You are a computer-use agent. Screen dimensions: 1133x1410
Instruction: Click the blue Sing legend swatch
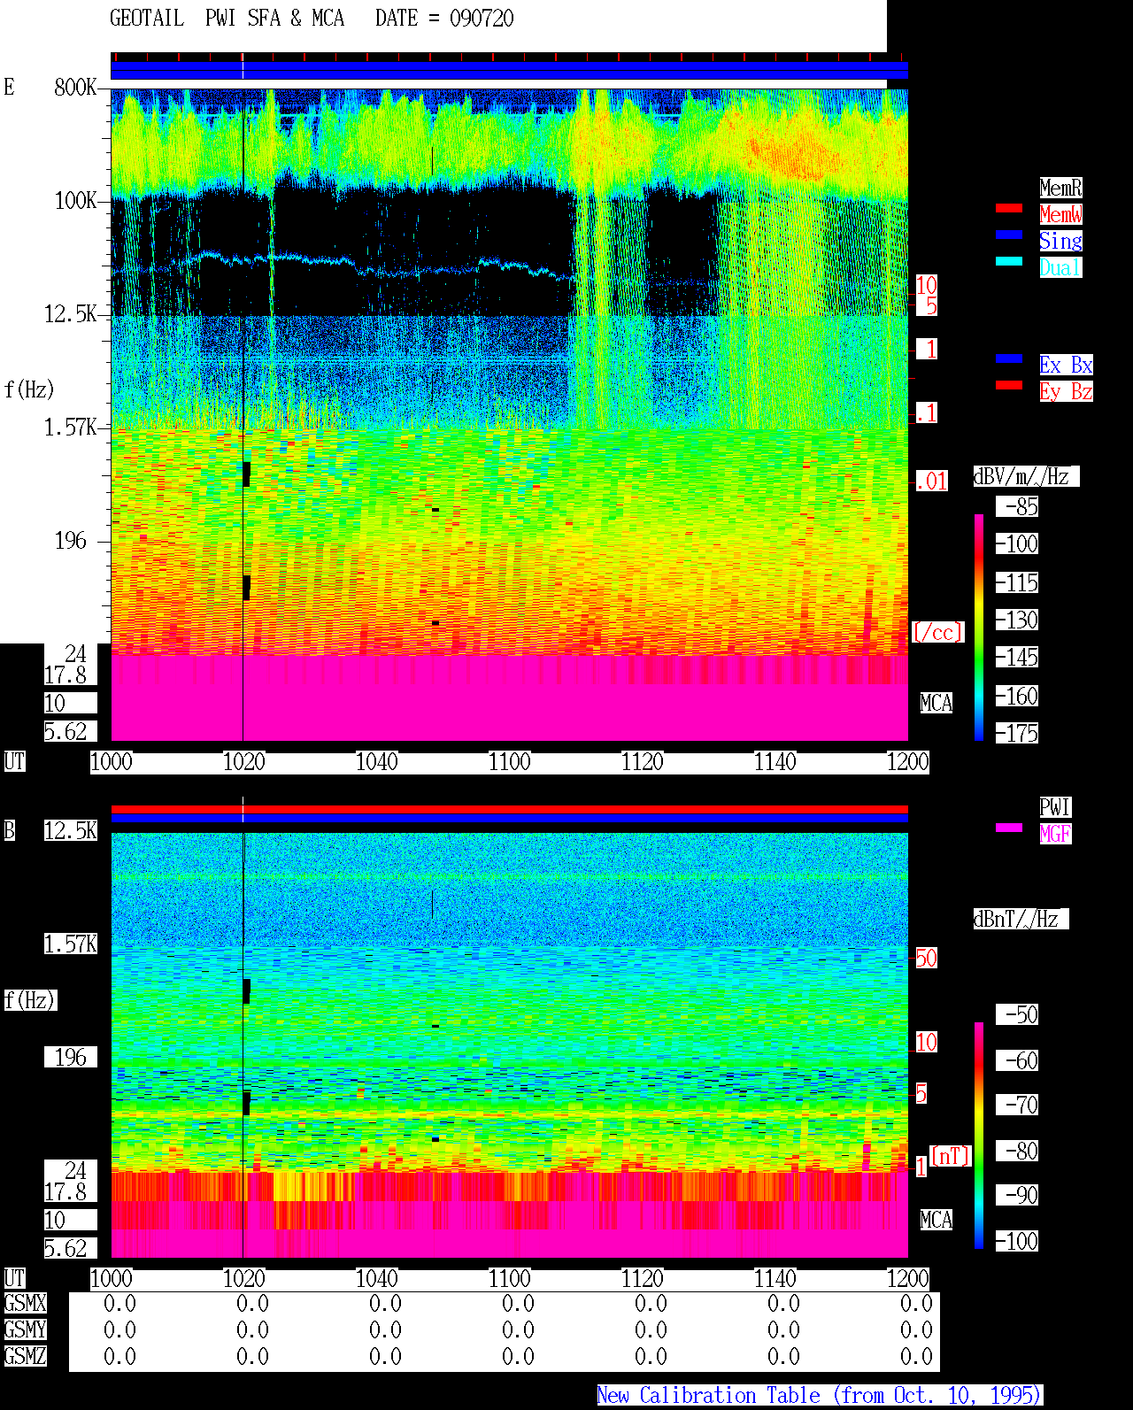pyautogui.click(x=1009, y=235)
